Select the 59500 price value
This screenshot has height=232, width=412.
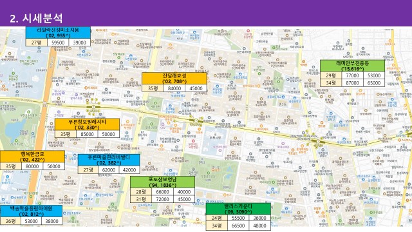[58, 43]
